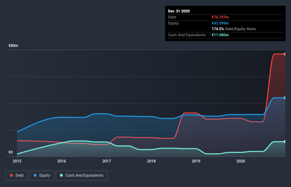Click the €76.797m debt value
291x187 pixels.
pos(220,17)
